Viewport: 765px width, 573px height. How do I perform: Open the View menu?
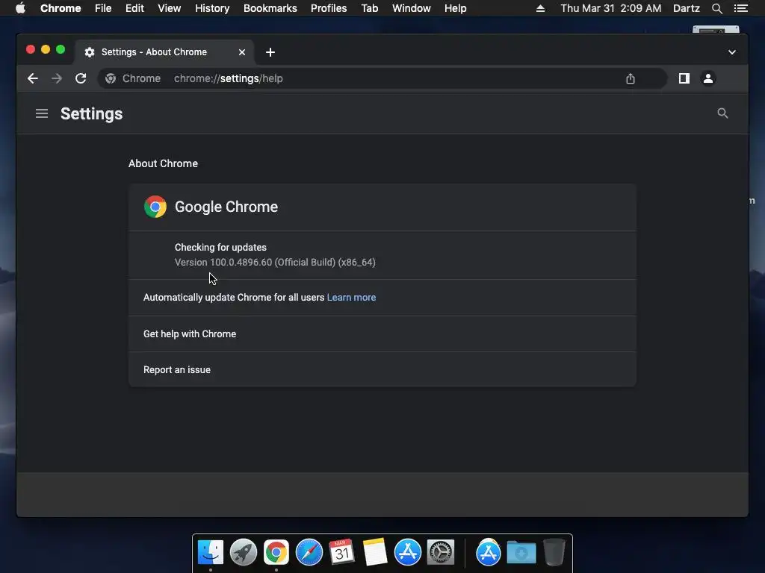[170, 8]
